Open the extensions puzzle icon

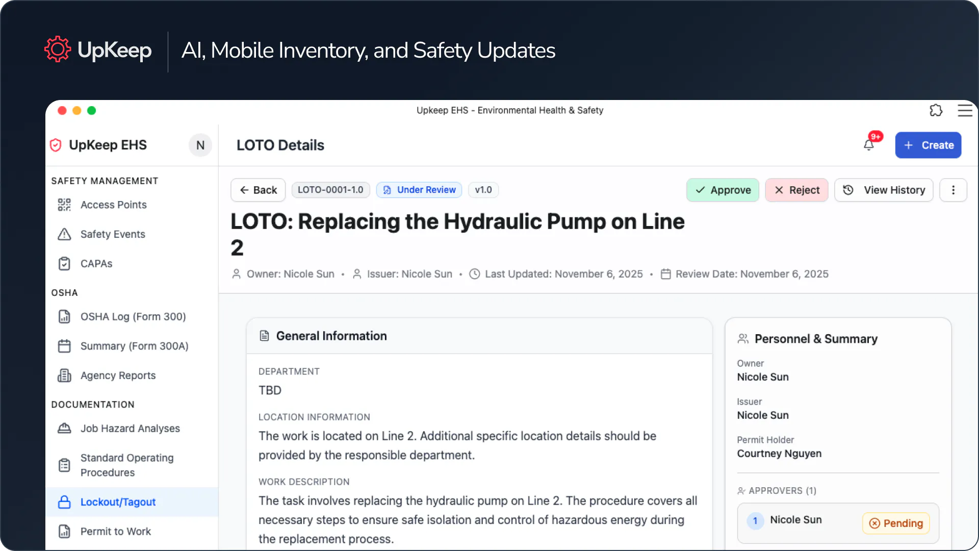936,110
